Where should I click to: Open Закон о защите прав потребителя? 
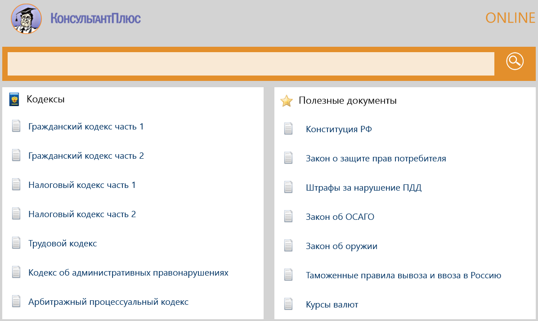376,159
